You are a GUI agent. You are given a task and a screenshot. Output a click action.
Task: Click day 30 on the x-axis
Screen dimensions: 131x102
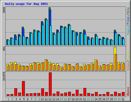pos(119,99)
